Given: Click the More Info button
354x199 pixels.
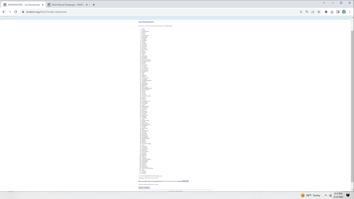Looking at the screenshot, I should [x=185, y=181].
